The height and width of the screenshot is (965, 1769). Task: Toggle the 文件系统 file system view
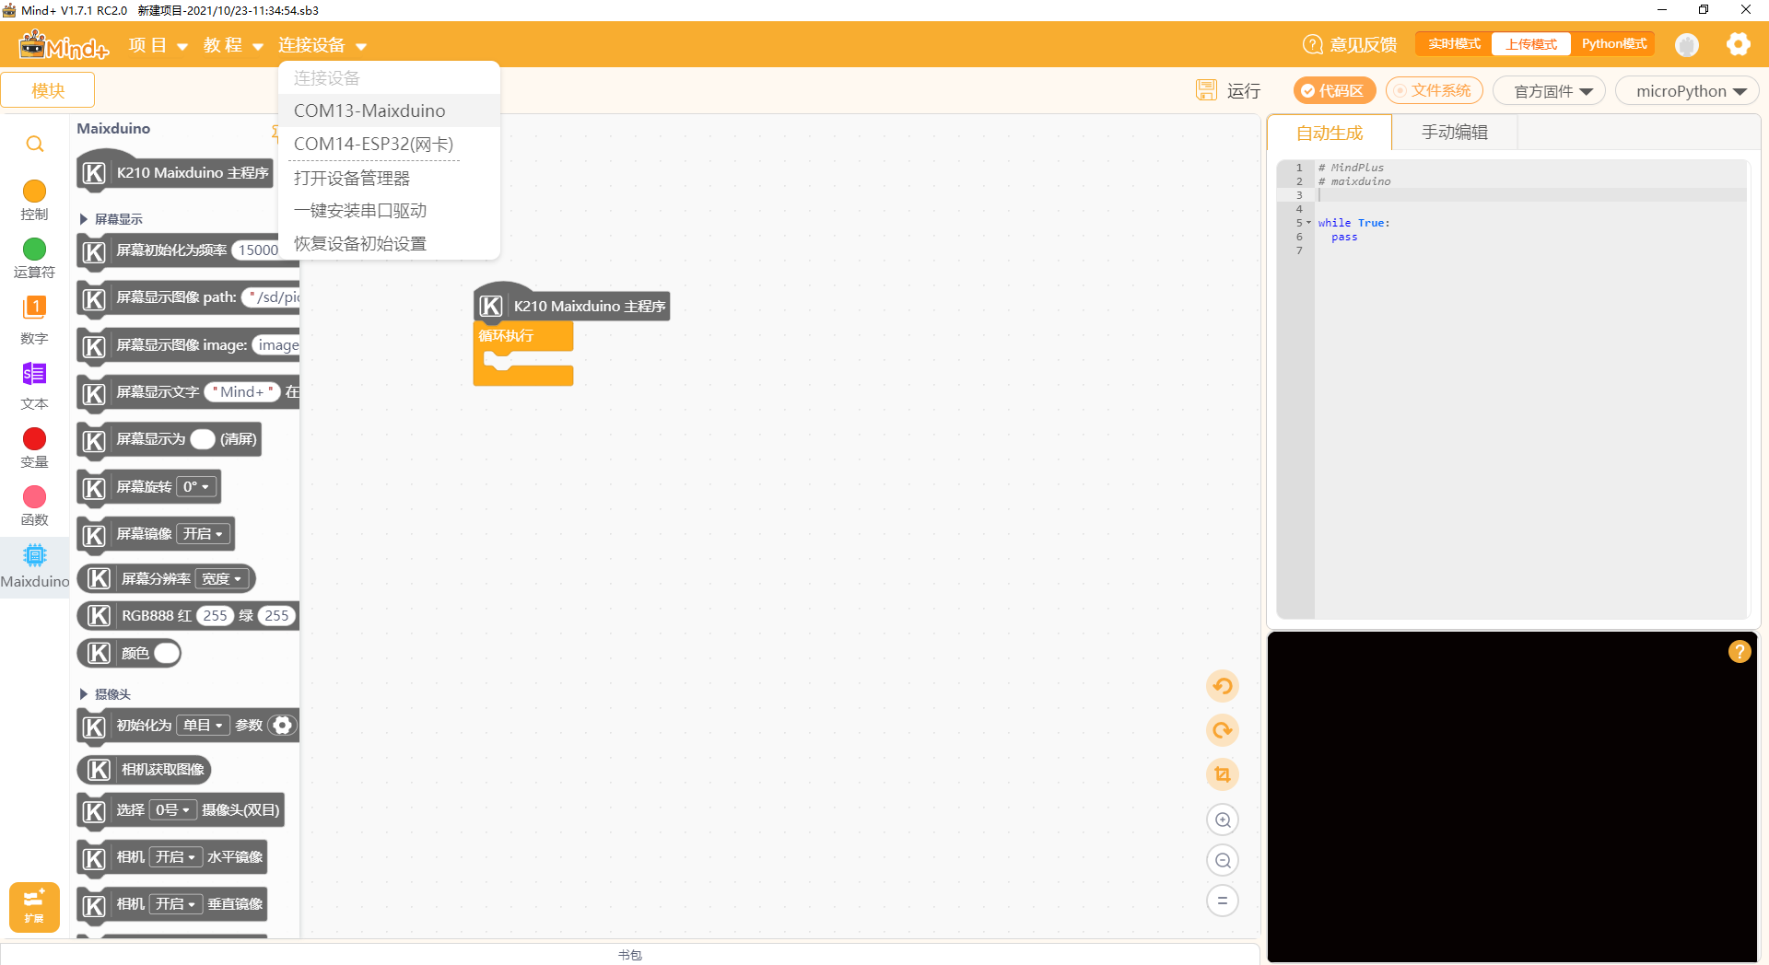click(1434, 90)
